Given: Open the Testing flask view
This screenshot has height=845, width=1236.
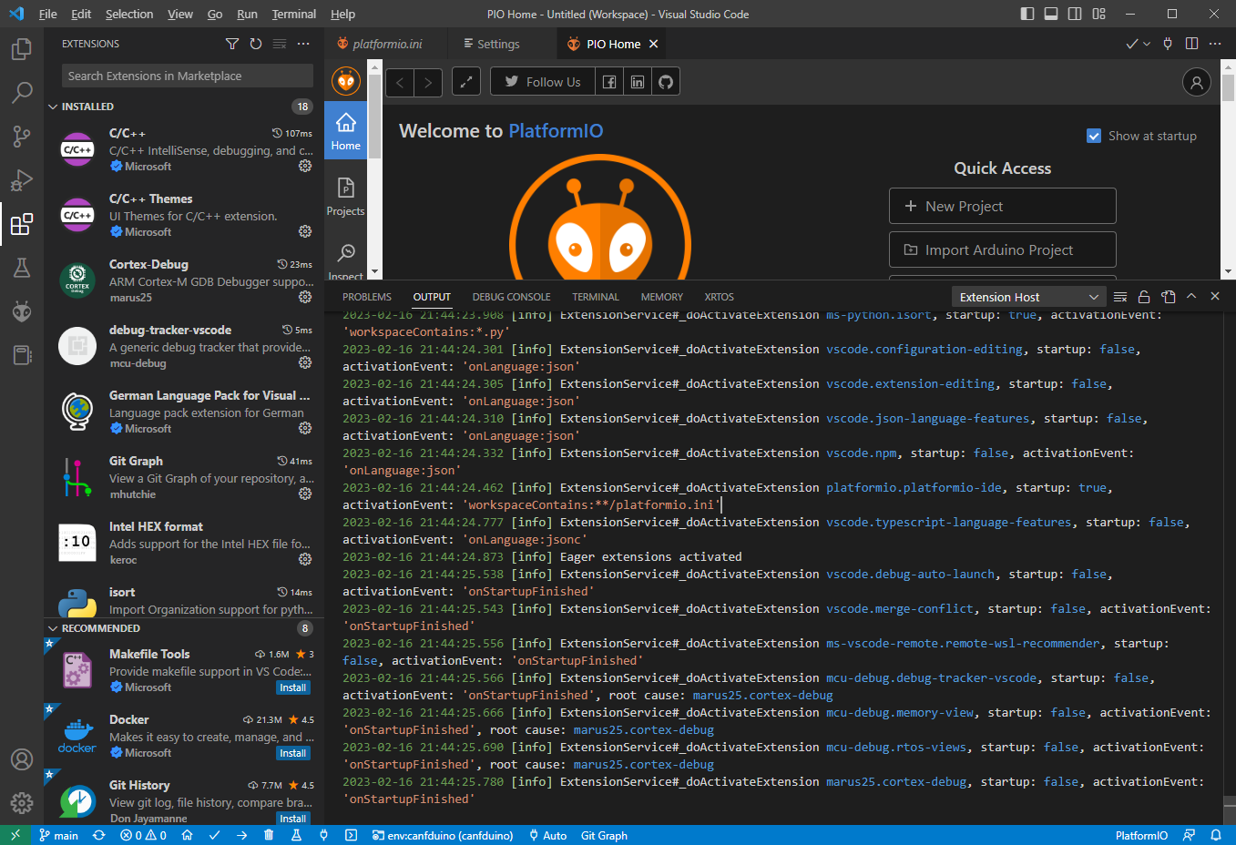Looking at the screenshot, I should click(x=22, y=268).
